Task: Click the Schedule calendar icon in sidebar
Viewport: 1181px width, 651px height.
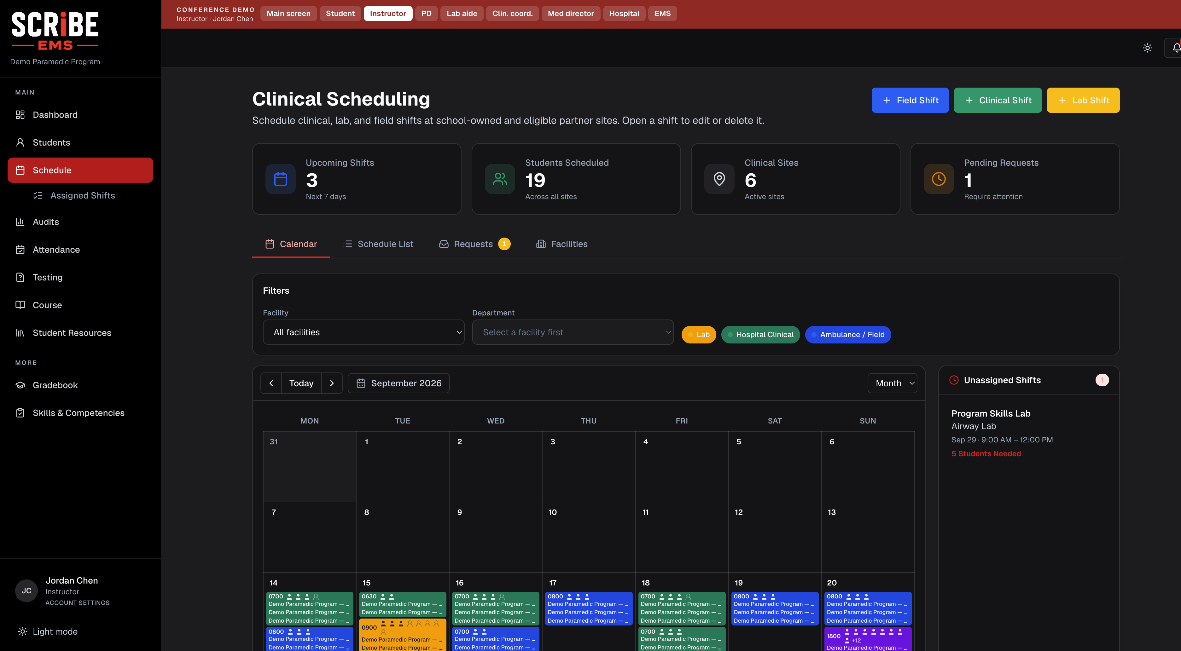Action: 20,170
